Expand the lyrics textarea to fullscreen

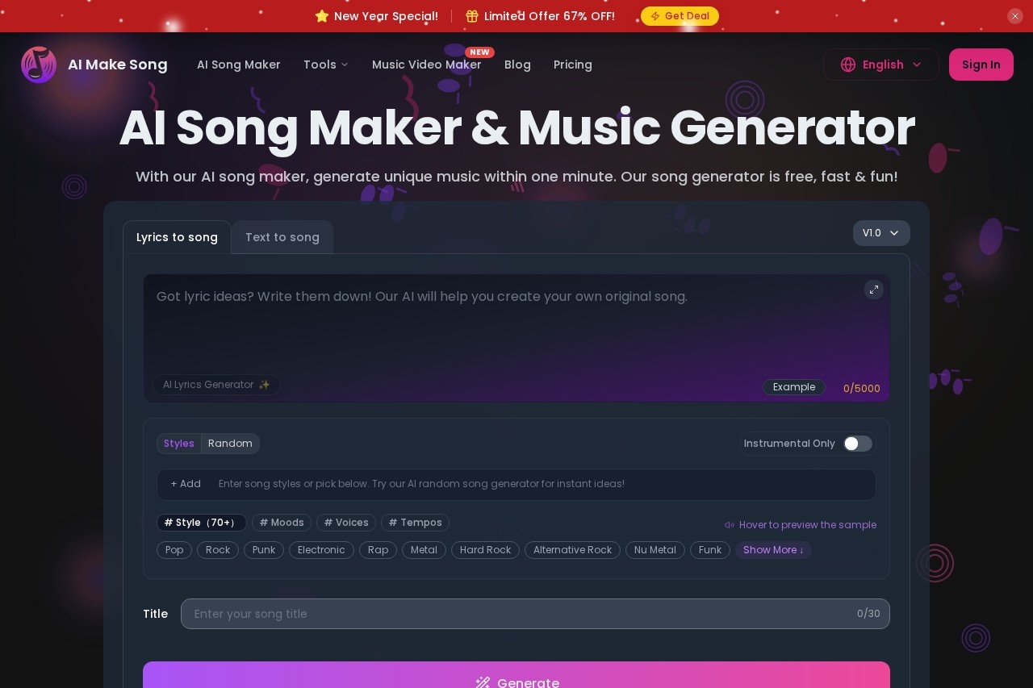point(874,290)
